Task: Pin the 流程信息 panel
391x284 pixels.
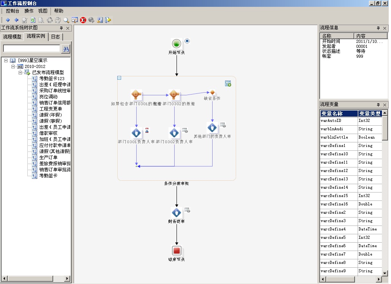Action: [x=378, y=28]
